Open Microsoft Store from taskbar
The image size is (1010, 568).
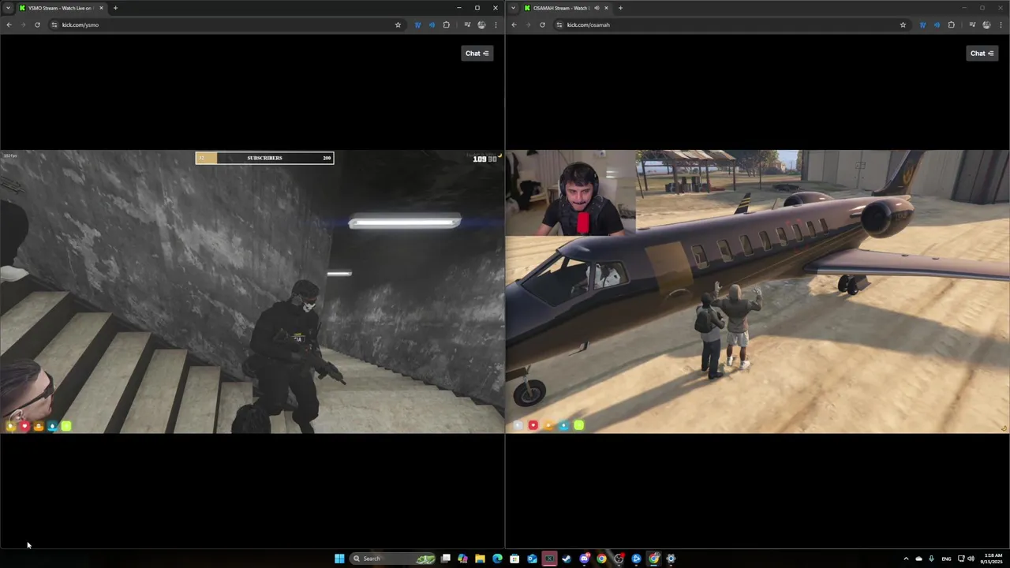(x=514, y=559)
